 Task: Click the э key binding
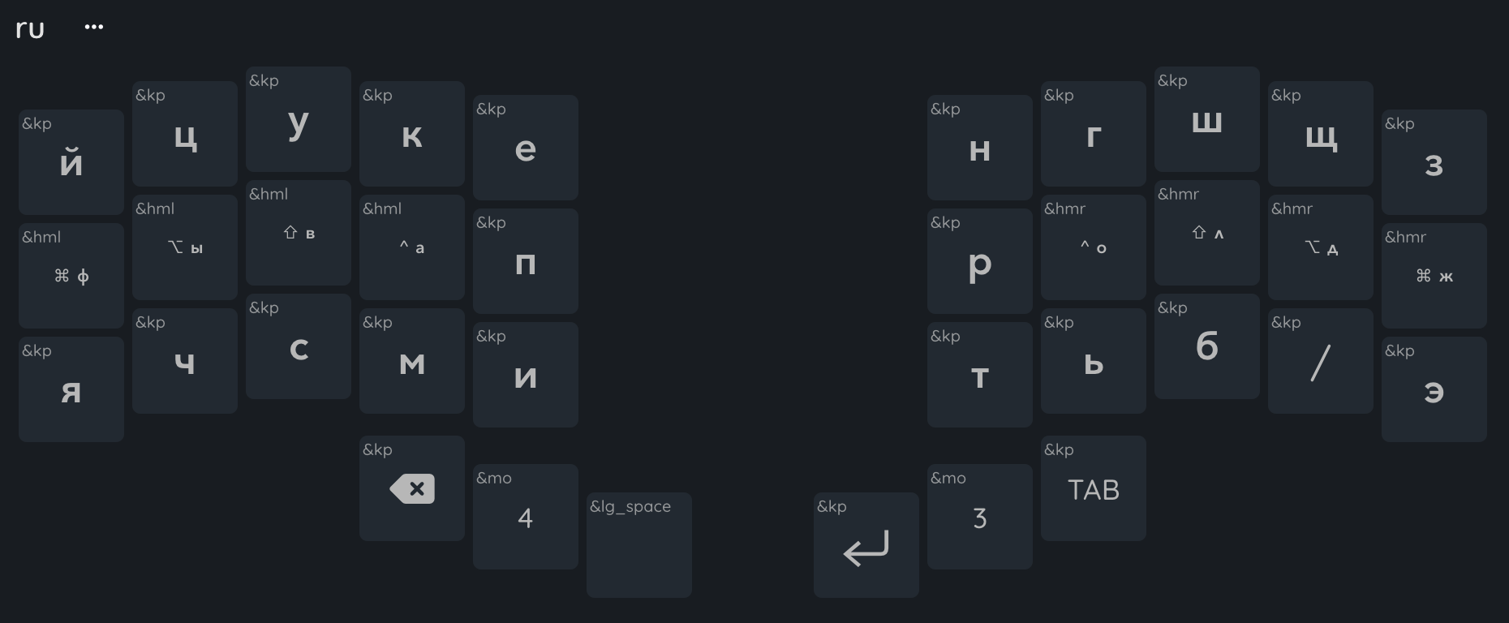pyautogui.click(x=1434, y=389)
